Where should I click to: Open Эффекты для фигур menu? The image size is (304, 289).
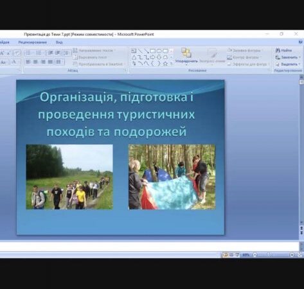248,64
